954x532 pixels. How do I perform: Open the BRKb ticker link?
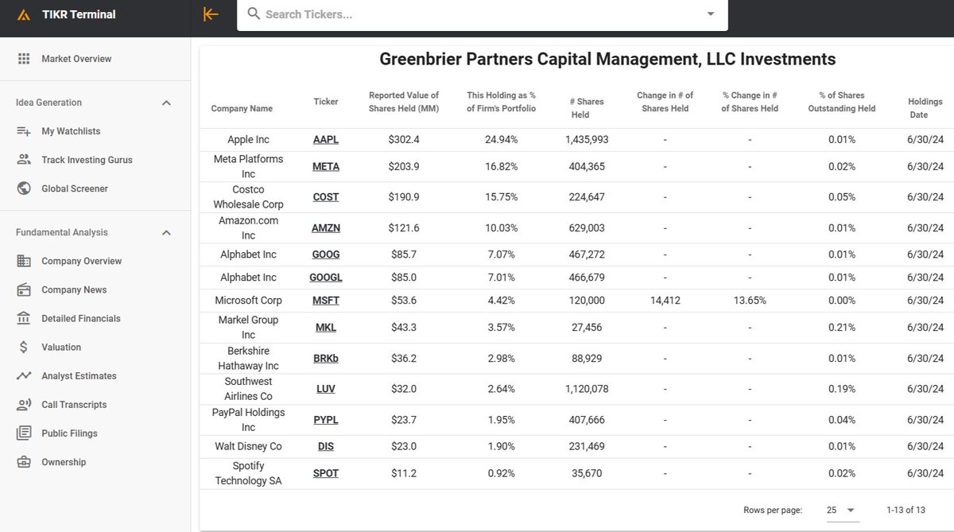326,359
